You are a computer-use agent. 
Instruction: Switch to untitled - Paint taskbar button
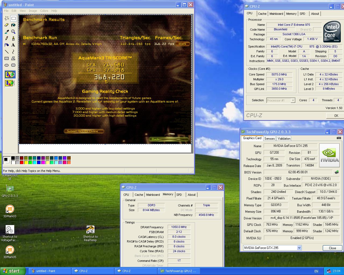click(x=50, y=271)
